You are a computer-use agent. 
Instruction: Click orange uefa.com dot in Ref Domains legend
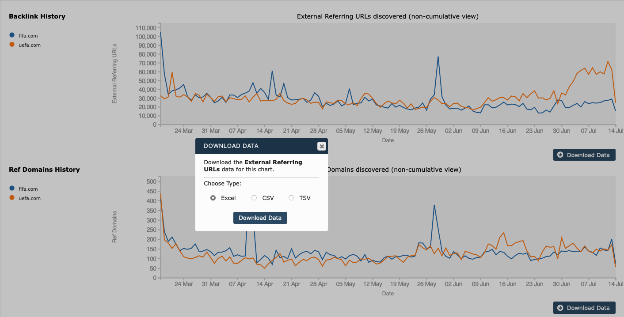(x=12, y=198)
